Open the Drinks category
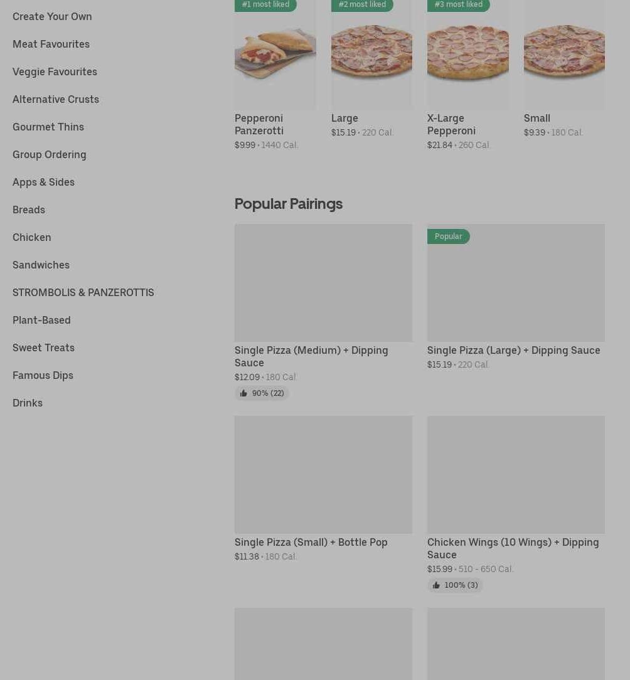 pyautogui.click(x=28, y=403)
